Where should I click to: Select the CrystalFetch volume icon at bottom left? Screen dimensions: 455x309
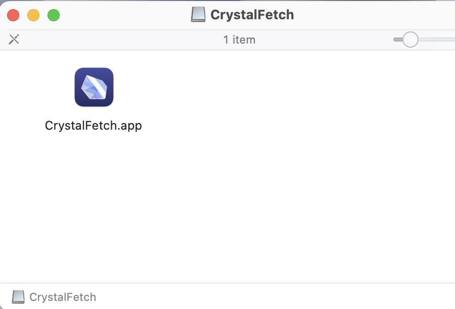pyautogui.click(x=18, y=297)
